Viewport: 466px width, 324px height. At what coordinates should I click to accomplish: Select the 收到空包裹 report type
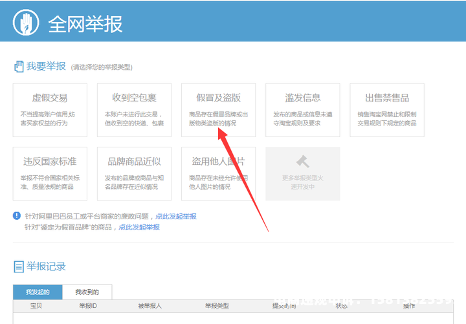pyautogui.click(x=134, y=109)
